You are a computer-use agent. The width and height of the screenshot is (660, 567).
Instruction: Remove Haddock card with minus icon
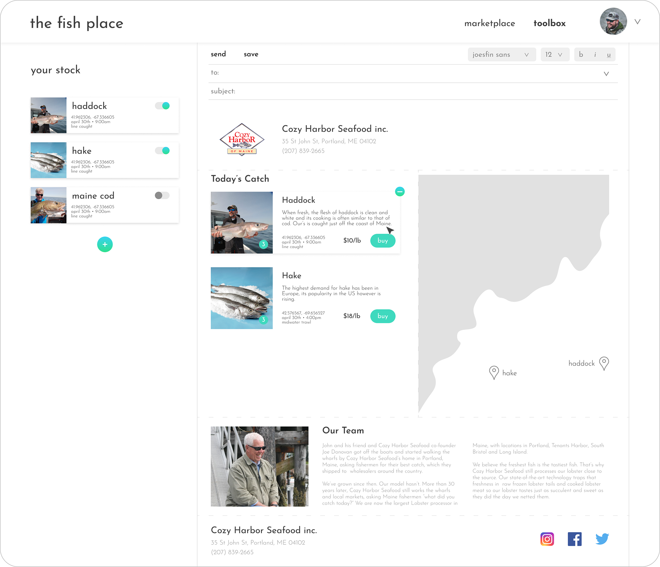click(400, 192)
